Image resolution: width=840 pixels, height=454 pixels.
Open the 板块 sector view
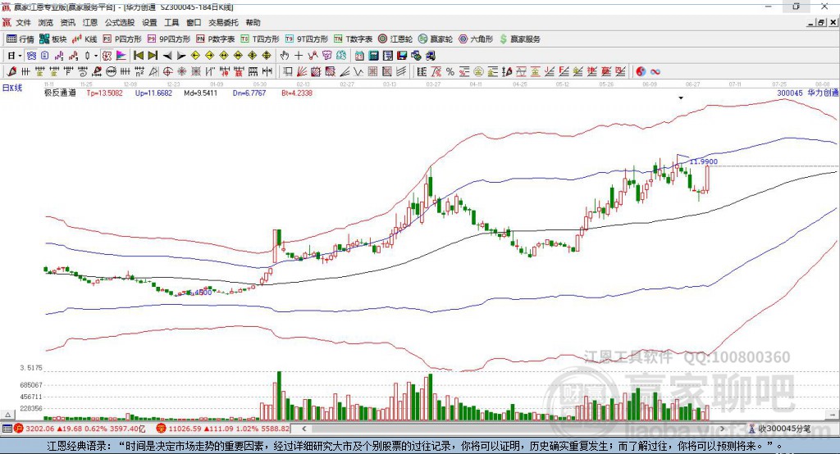click(x=52, y=39)
